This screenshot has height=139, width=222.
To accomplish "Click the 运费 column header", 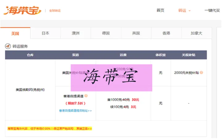I will point(123,55).
